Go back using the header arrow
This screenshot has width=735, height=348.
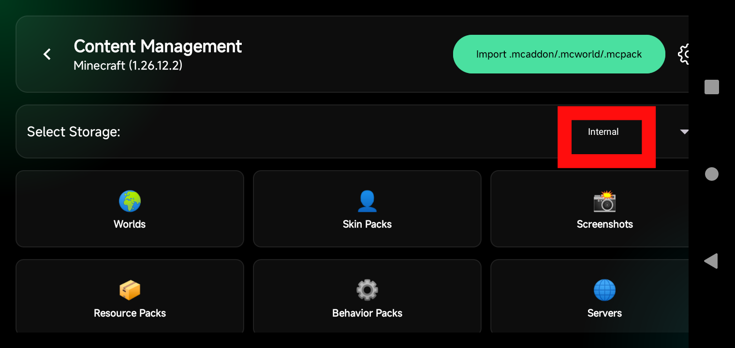click(x=47, y=54)
